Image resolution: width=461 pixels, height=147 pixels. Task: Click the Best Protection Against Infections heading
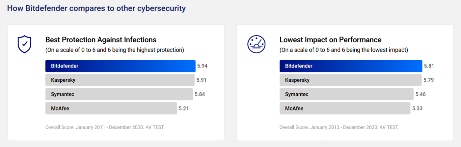[x=101, y=40]
